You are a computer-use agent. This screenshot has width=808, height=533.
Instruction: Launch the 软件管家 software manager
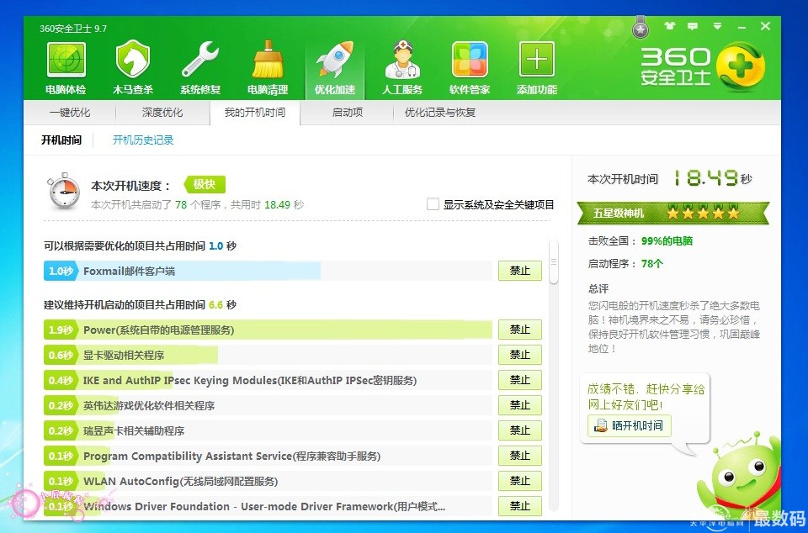469,66
